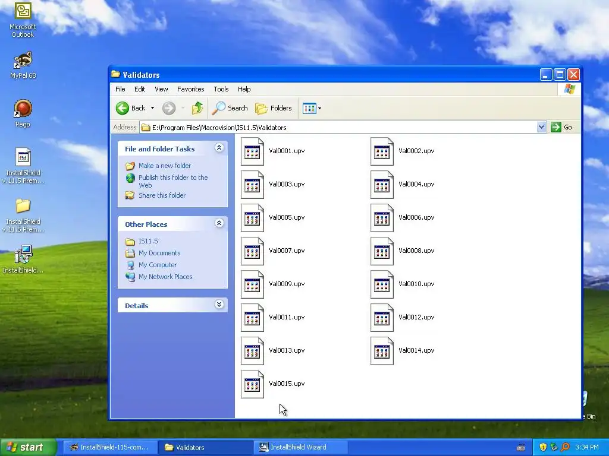Select the Val0005.upv file icon
The image size is (609, 456).
click(252, 218)
